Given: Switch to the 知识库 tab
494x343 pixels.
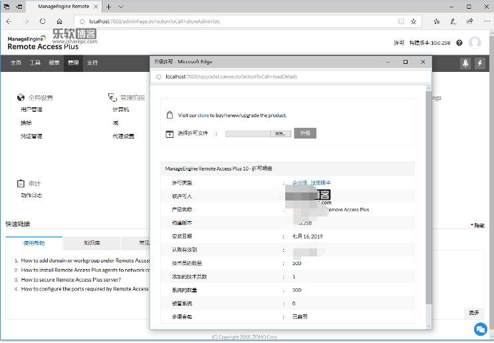Looking at the screenshot, I should (x=92, y=243).
